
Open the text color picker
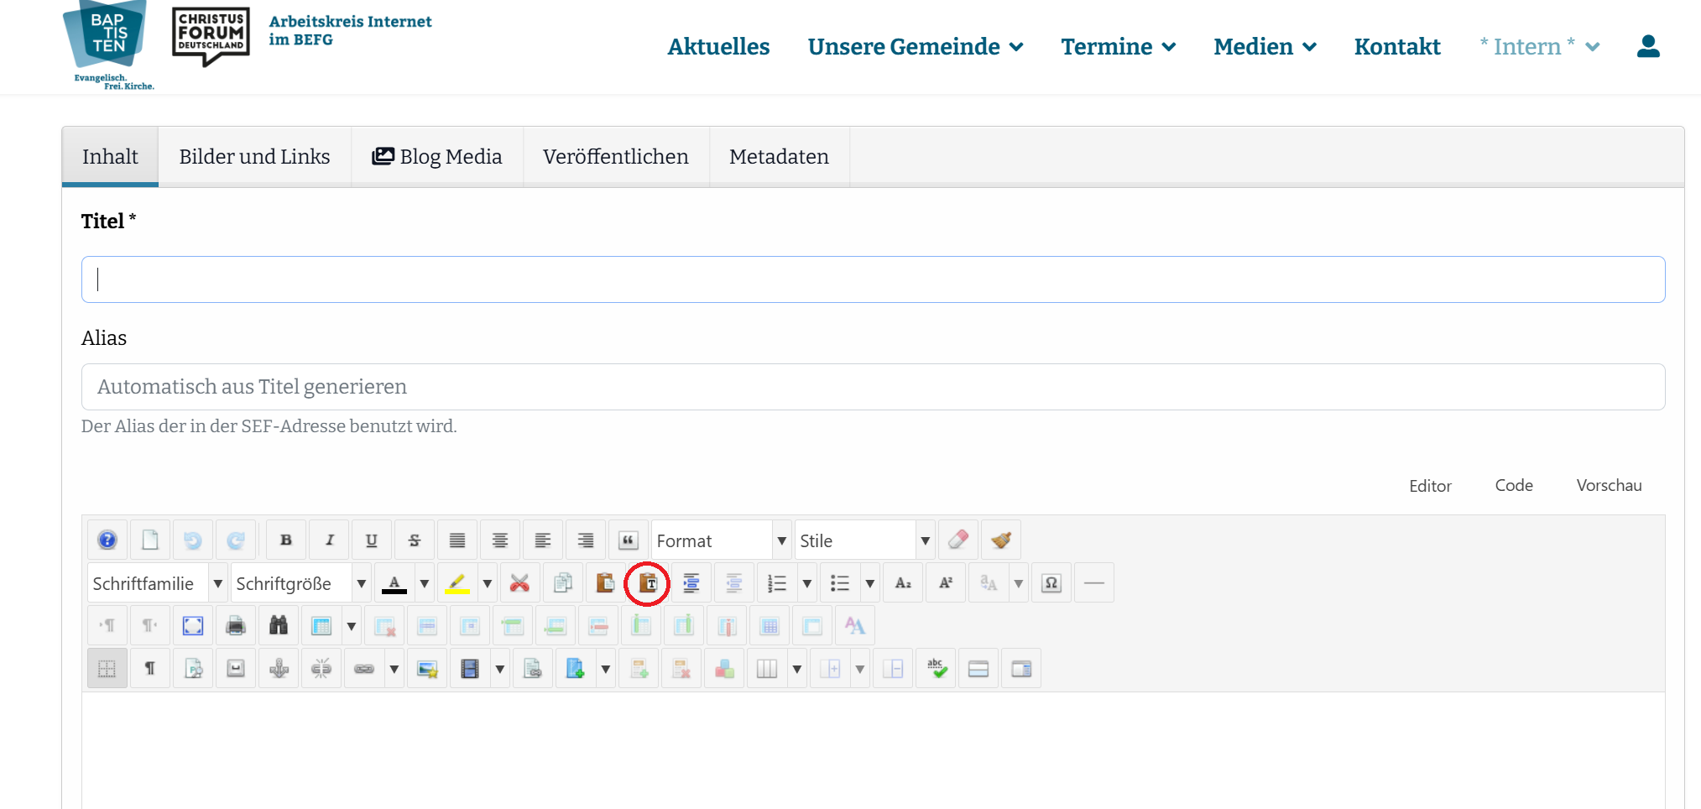395,582
